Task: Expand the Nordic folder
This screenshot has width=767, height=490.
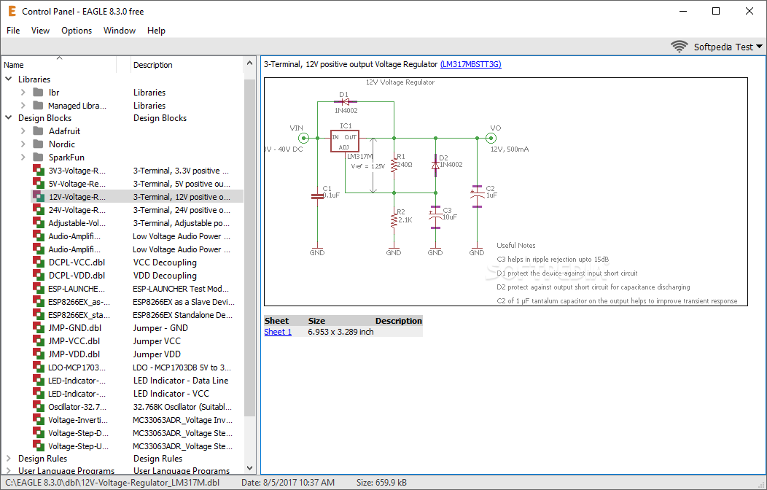Action: click(23, 144)
